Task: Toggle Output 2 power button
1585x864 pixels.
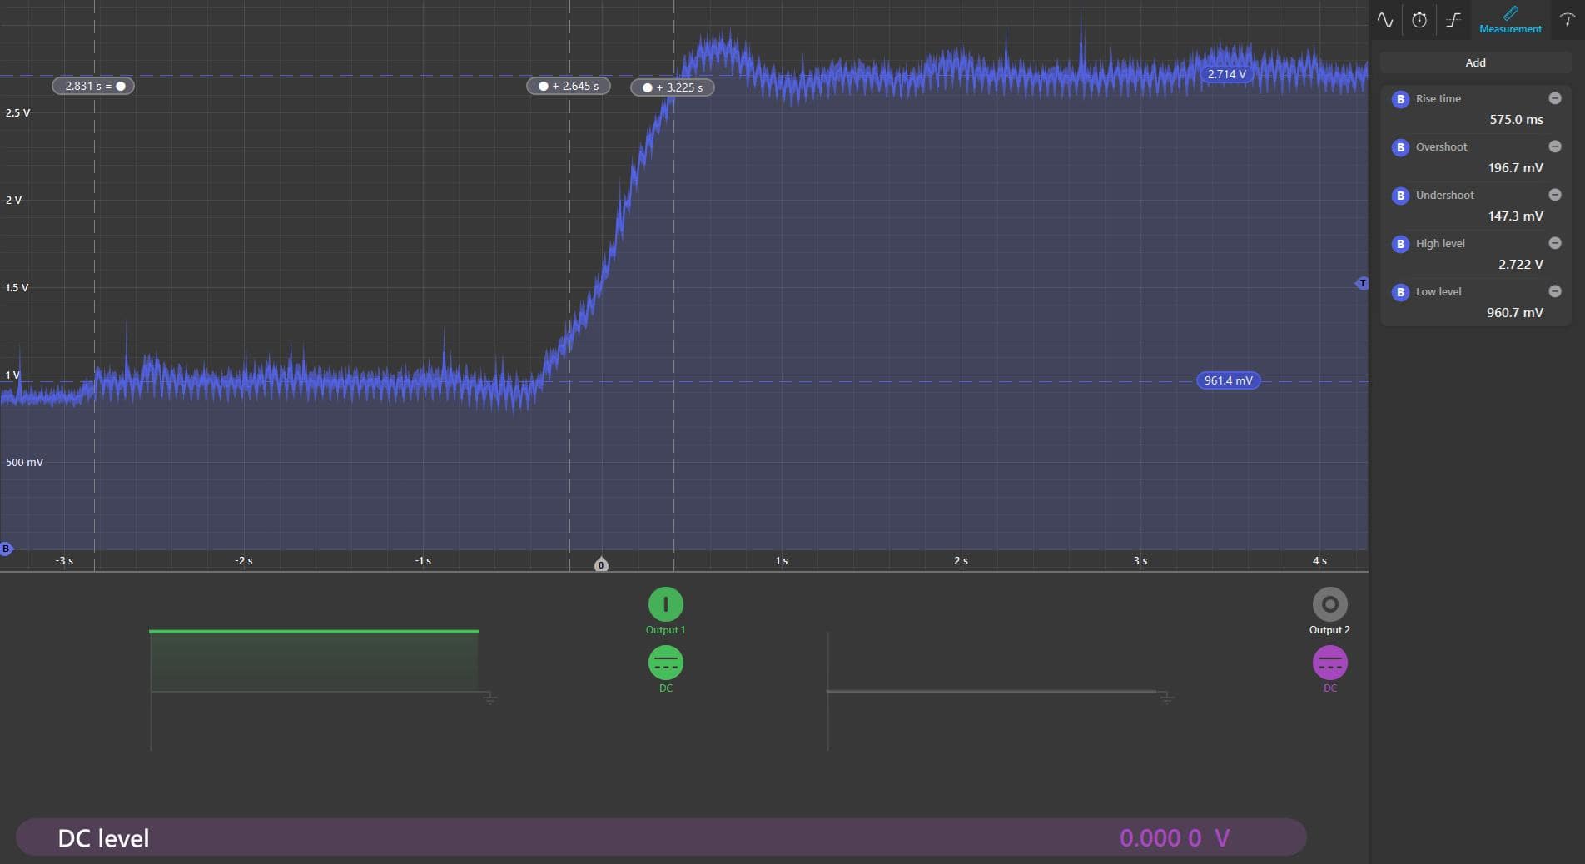Action: pyautogui.click(x=1329, y=604)
